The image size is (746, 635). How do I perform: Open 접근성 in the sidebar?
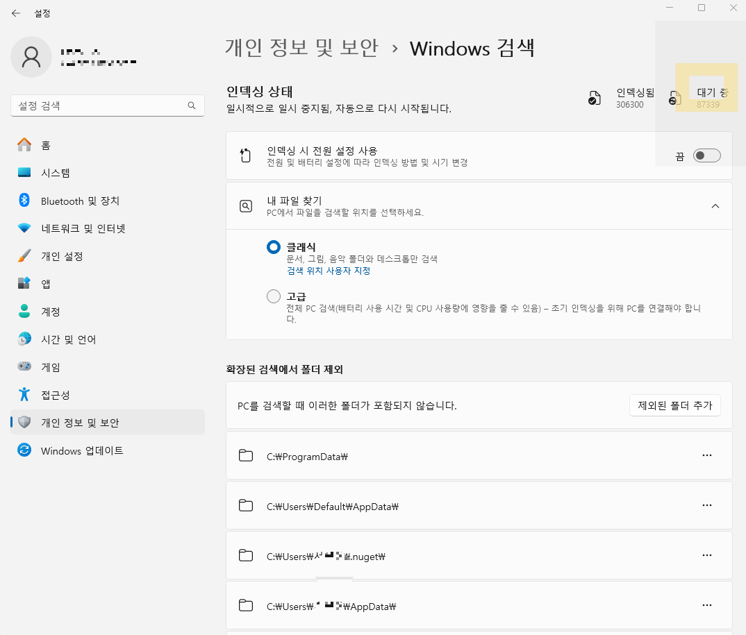pyautogui.click(x=108, y=394)
